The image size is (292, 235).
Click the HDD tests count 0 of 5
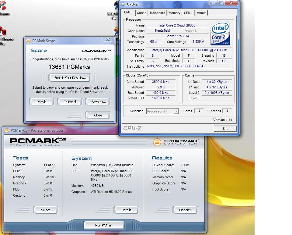click(x=48, y=189)
